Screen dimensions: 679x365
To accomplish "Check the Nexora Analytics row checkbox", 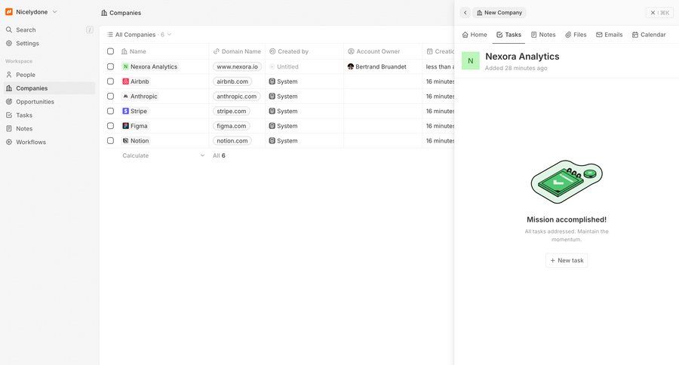I will (x=110, y=66).
